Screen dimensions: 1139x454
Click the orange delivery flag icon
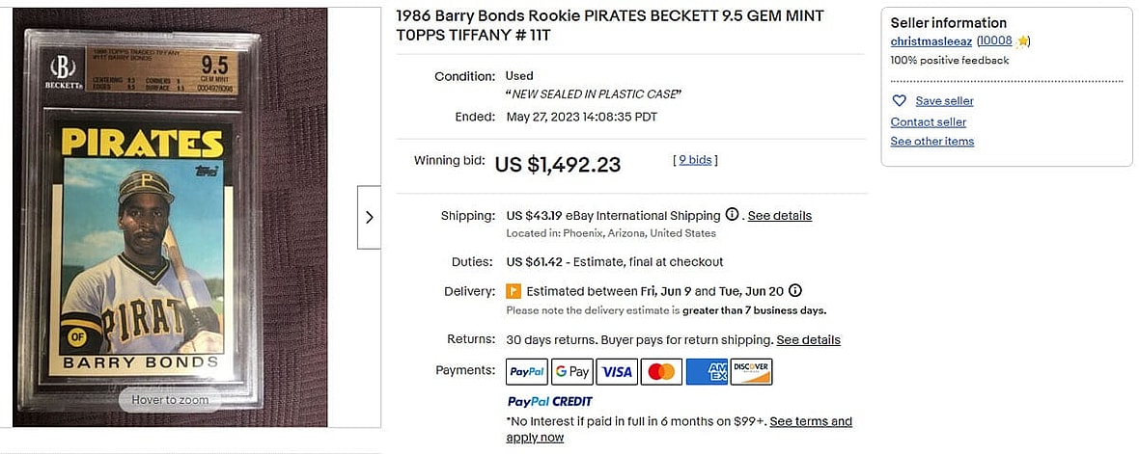pos(514,291)
